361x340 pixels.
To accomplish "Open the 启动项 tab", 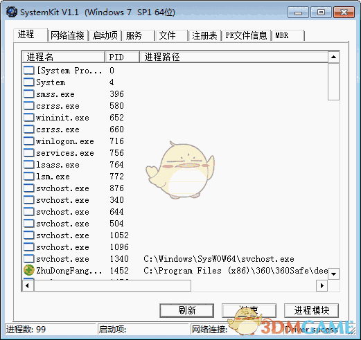I will tap(105, 36).
